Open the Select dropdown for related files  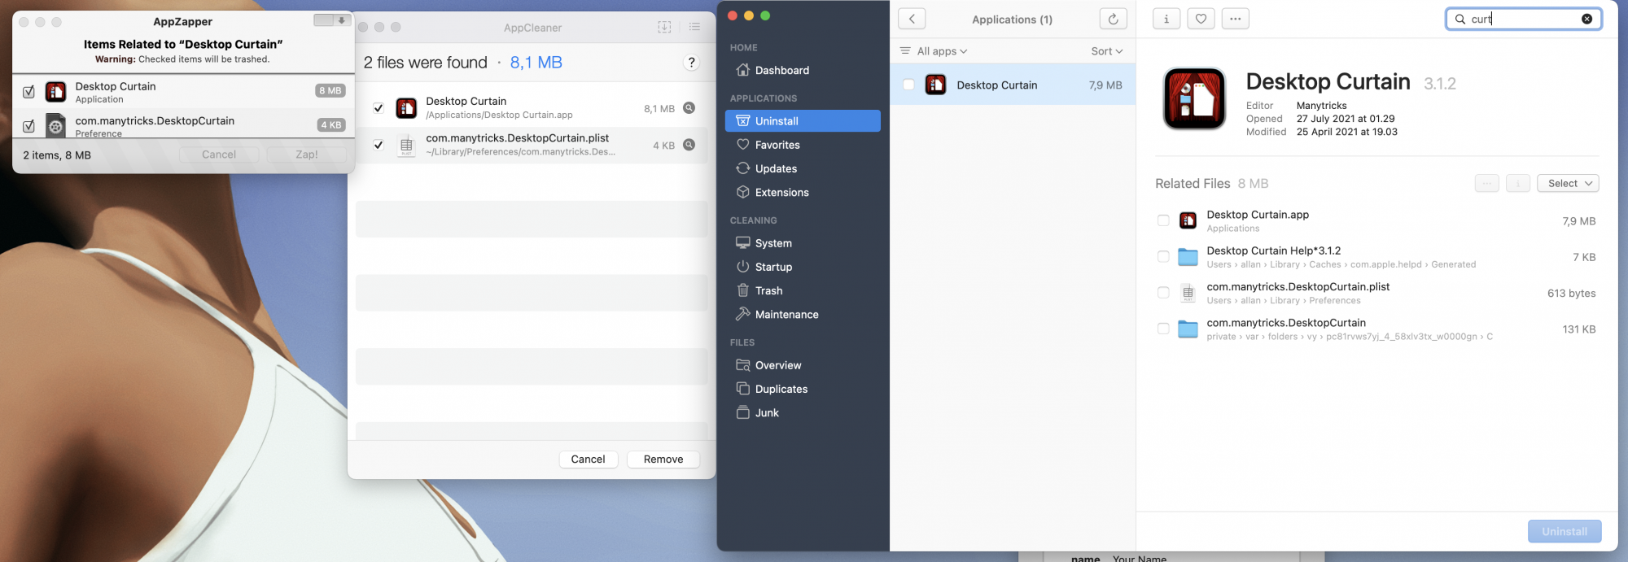(x=1568, y=184)
